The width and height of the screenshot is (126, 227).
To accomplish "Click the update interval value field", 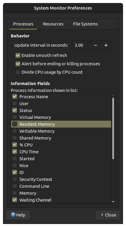I will 81,45.
